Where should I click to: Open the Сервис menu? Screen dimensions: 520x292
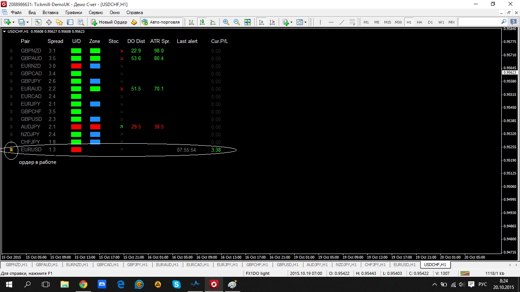(96, 13)
